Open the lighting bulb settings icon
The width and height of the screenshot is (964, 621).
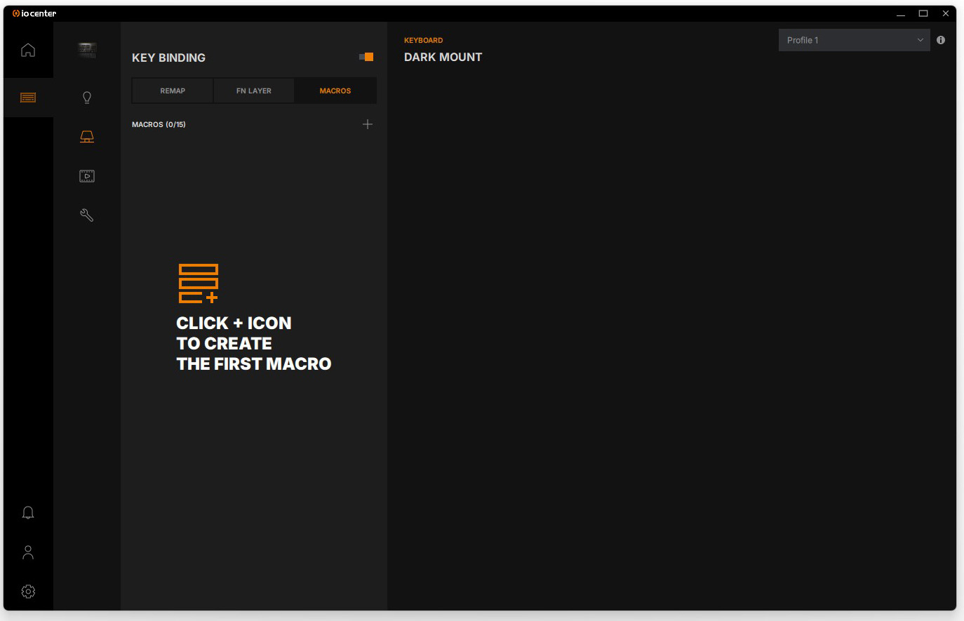87,98
